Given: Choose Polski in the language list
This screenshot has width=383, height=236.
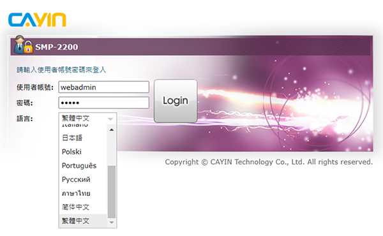Looking at the screenshot, I should (x=83, y=152).
